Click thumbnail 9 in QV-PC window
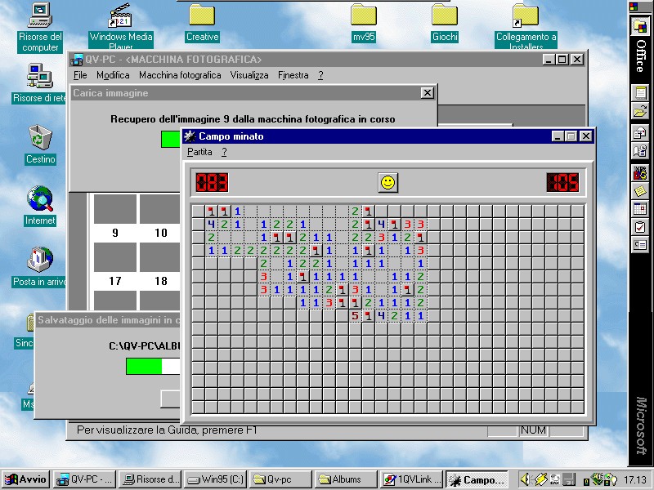 click(115, 209)
